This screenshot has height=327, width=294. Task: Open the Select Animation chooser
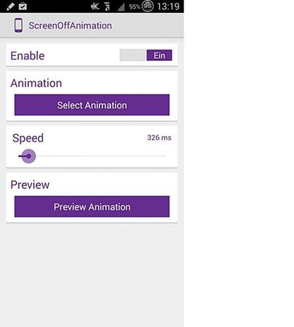(x=92, y=105)
